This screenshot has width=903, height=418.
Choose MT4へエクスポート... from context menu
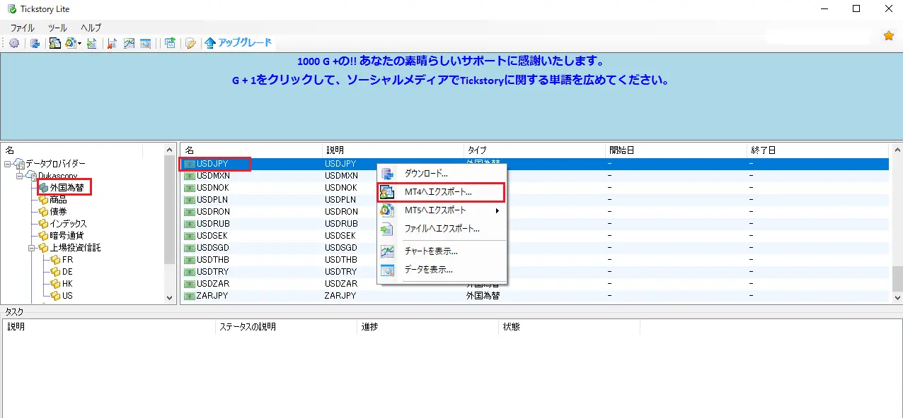pyautogui.click(x=442, y=191)
